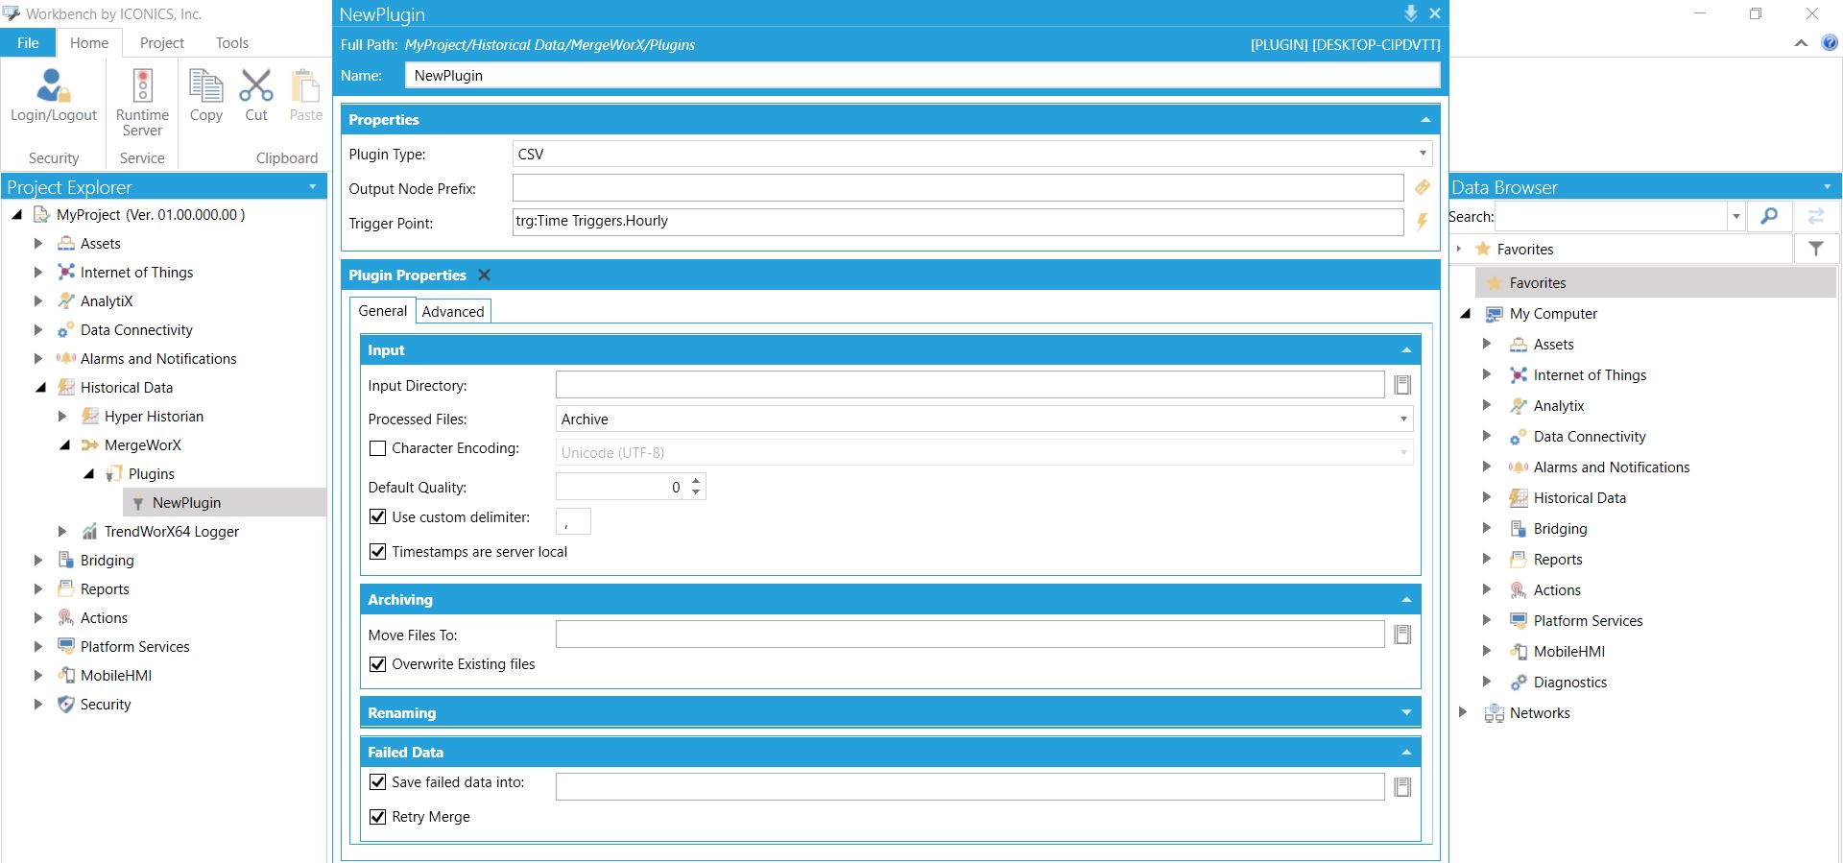Image resolution: width=1843 pixels, height=863 pixels.
Task: Select TrendWorX64 Logger in Project Explorer
Action: point(171,532)
